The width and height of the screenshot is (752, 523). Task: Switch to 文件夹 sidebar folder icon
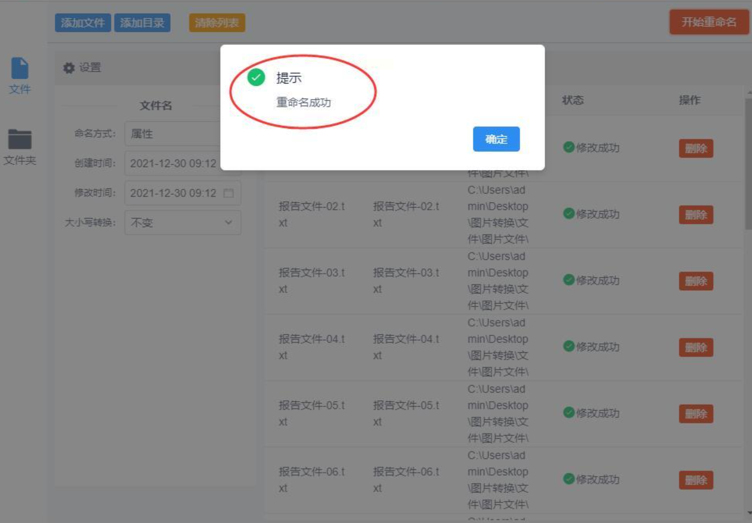(x=20, y=139)
